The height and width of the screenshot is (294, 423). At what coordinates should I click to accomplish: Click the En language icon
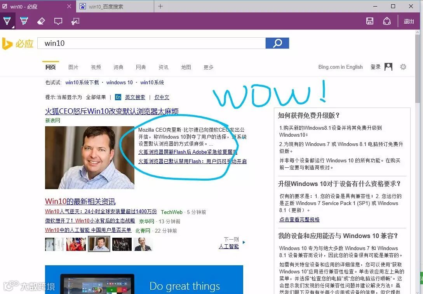[x=118, y=97]
